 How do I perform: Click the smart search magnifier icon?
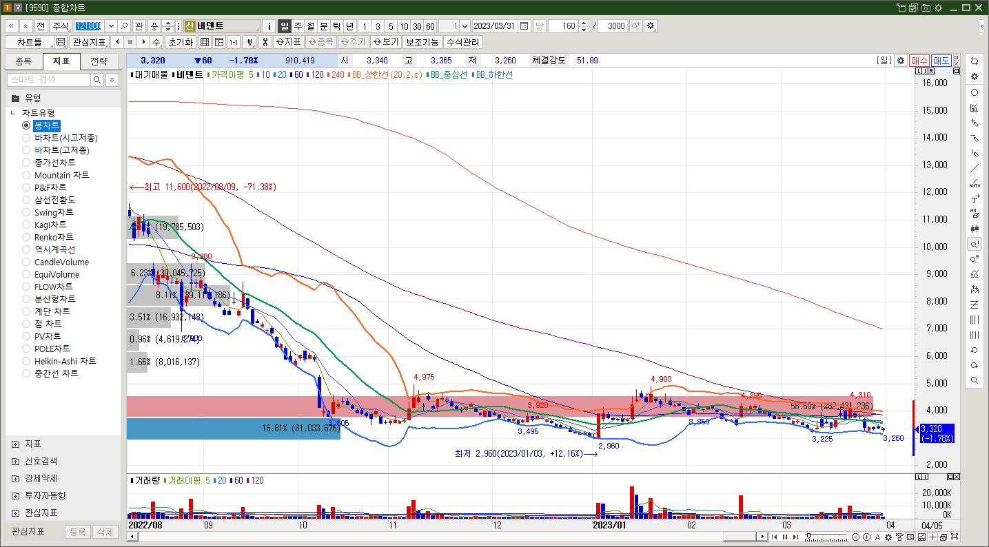point(98,80)
